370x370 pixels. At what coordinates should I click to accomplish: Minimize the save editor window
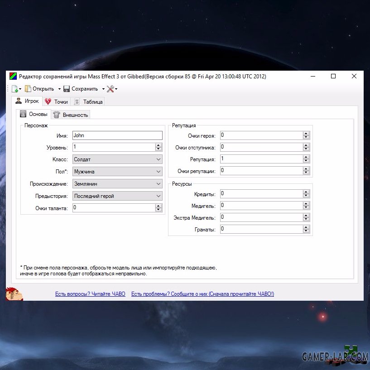tap(313, 76)
